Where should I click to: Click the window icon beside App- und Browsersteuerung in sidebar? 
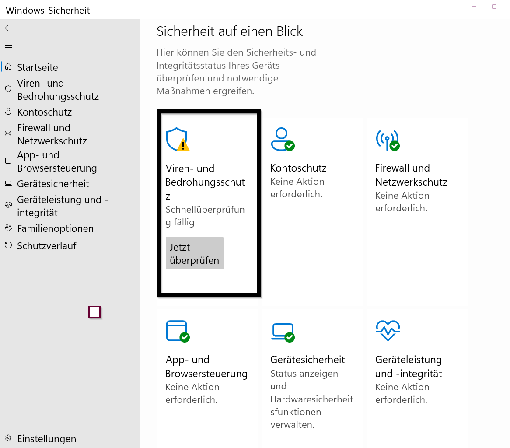tap(8, 161)
